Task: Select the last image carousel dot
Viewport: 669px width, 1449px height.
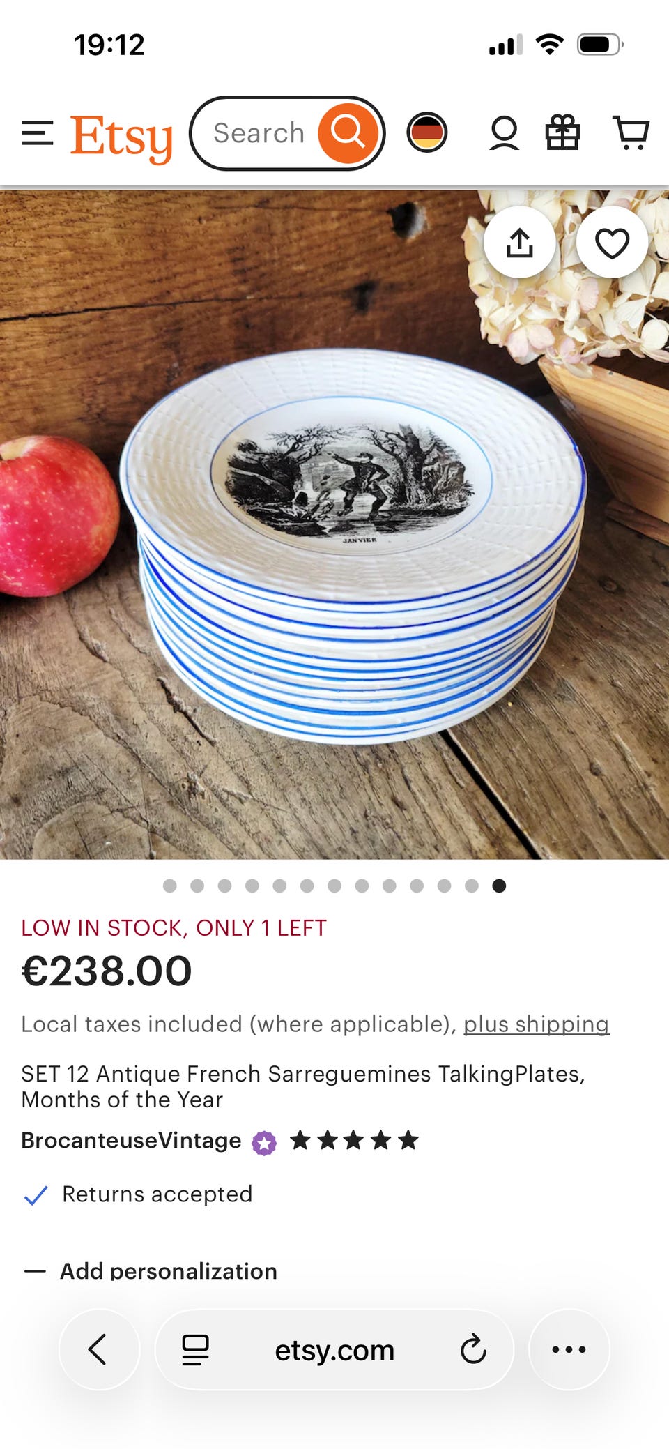Action: tap(499, 886)
